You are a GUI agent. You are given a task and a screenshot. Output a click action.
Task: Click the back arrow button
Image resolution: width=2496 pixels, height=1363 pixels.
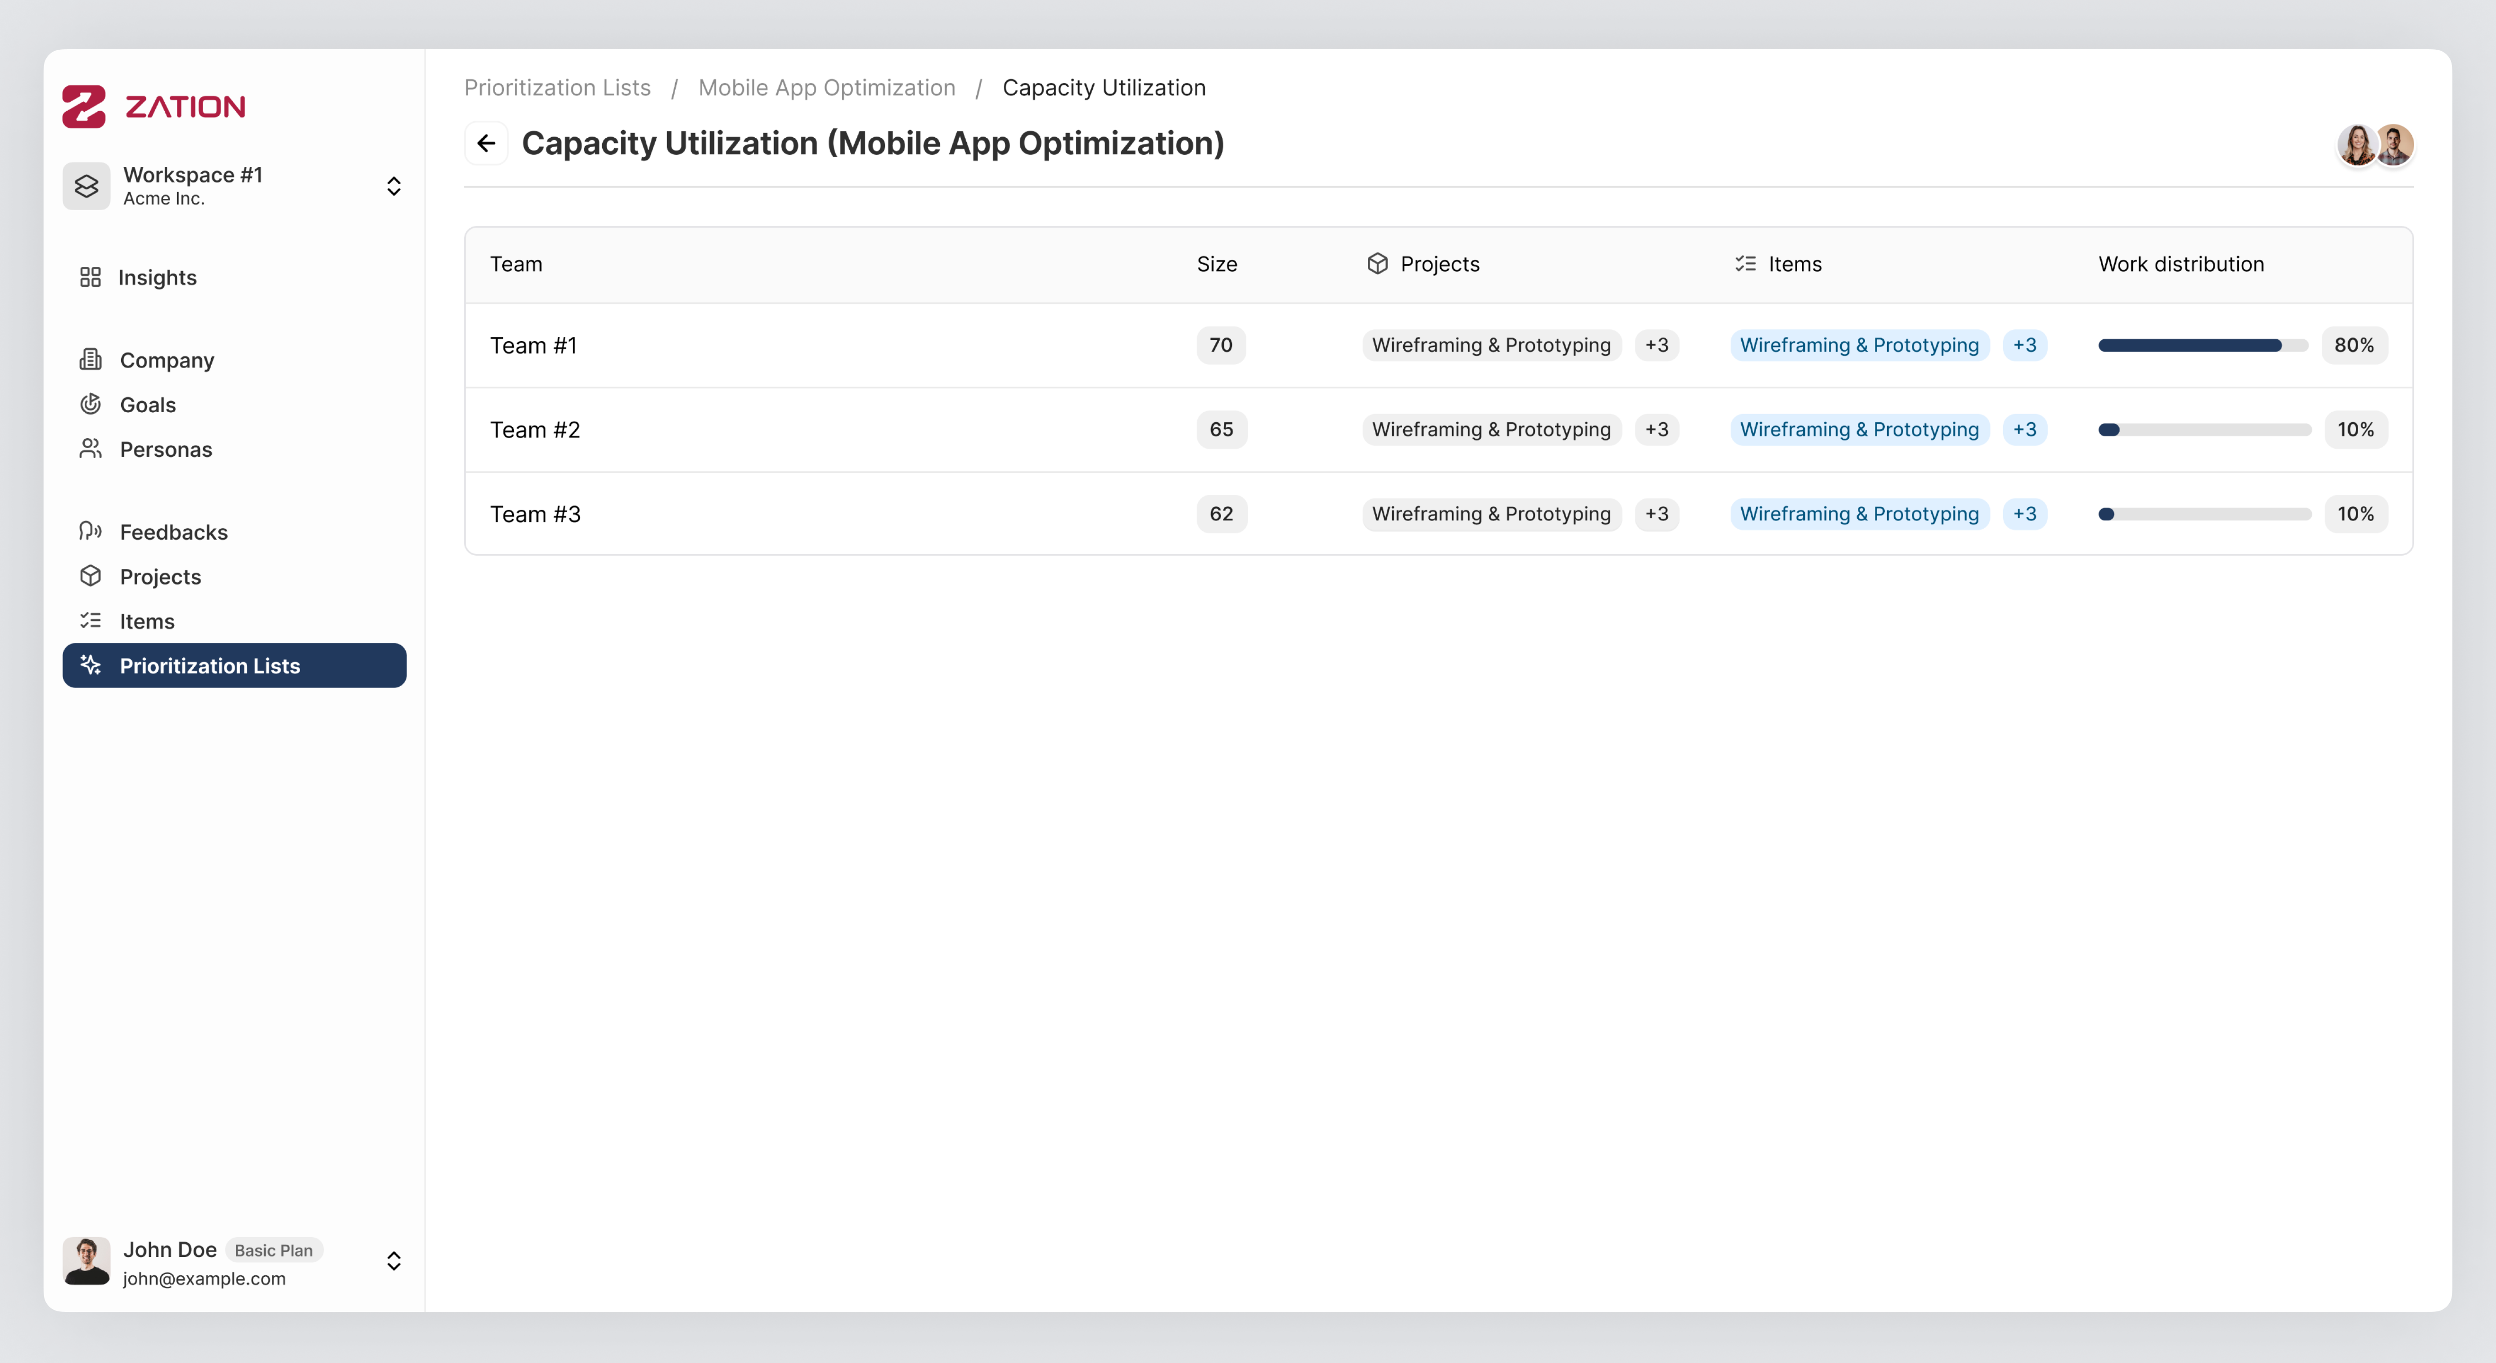tap(486, 143)
